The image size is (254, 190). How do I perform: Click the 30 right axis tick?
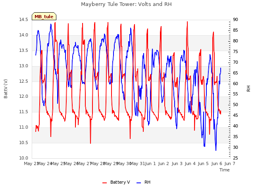tap(235, 148)
